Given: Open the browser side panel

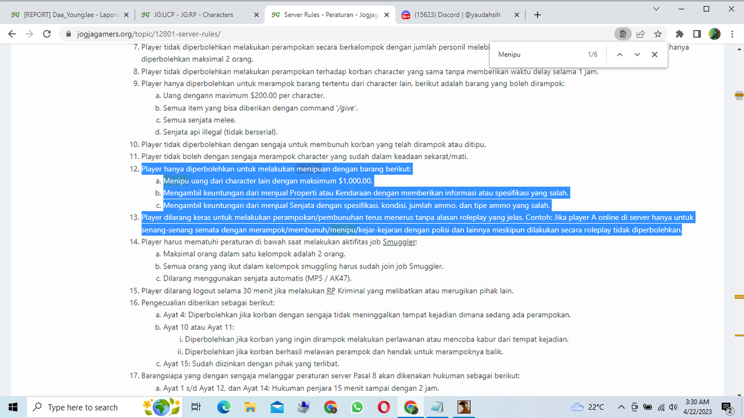Looking at the screenshot, I should click(x=697, y=34).
